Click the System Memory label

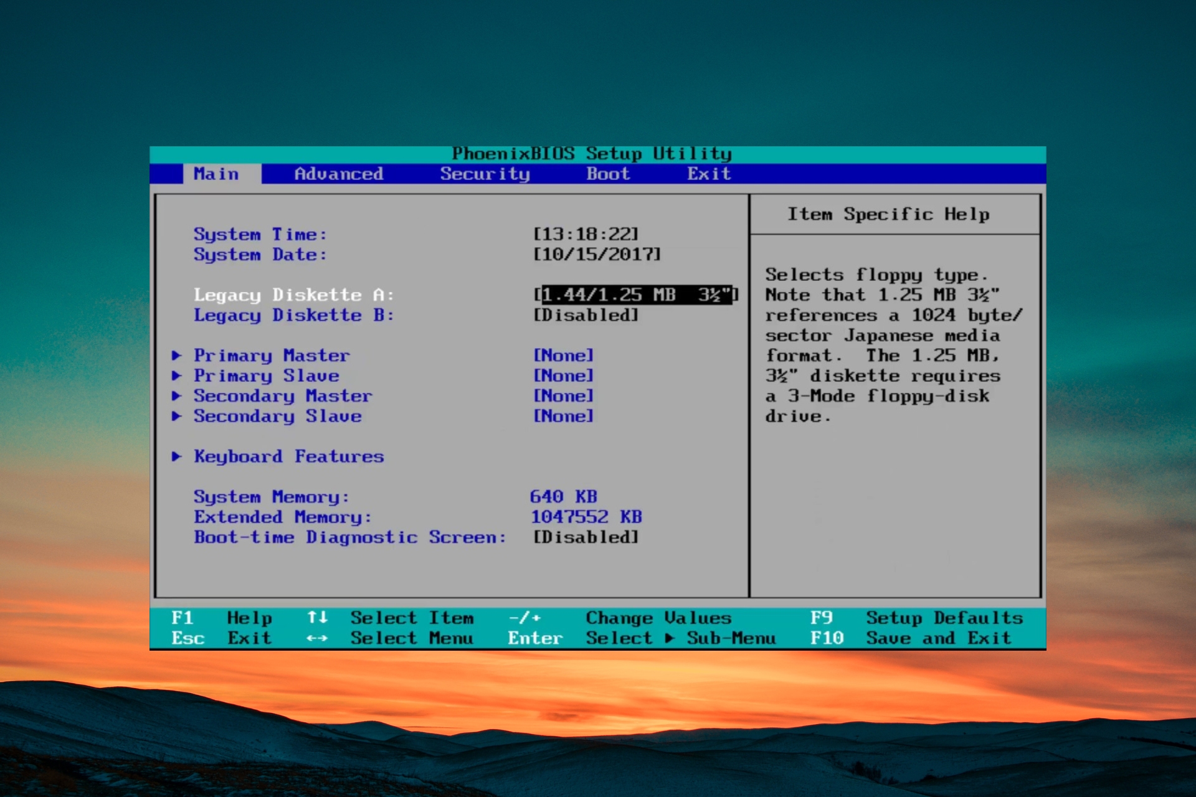click(271, 497)
